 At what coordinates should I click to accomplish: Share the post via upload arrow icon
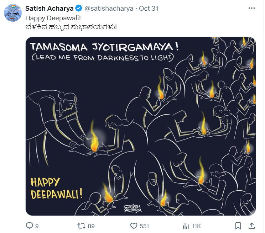tap(252, 226)
